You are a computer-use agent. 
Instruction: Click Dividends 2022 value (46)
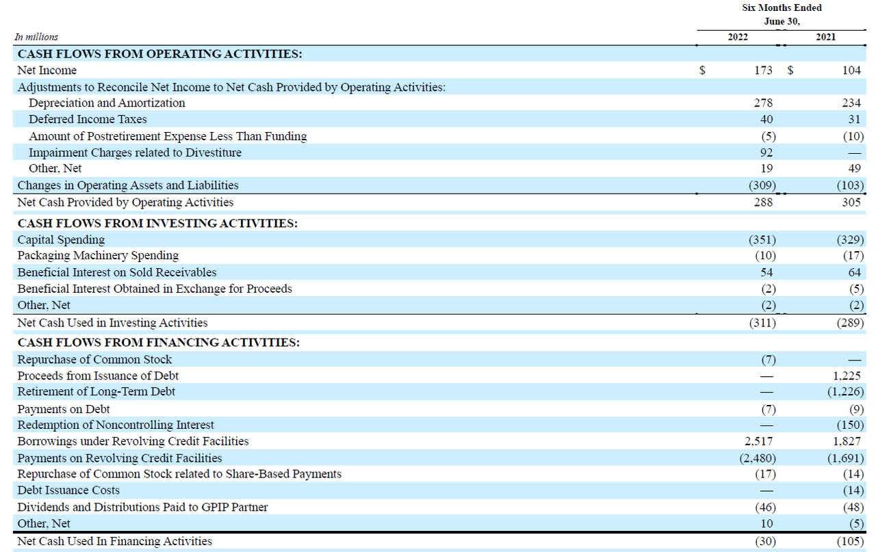[x=765, y=508]
